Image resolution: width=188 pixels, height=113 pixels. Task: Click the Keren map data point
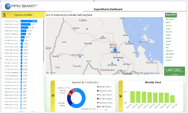pyautogui.click(x=103, y=37)
